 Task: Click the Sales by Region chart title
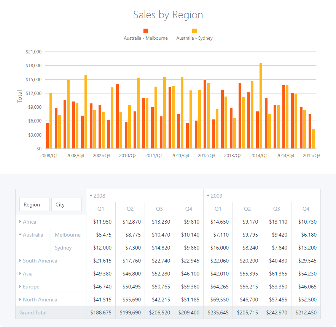pos(168,15)
